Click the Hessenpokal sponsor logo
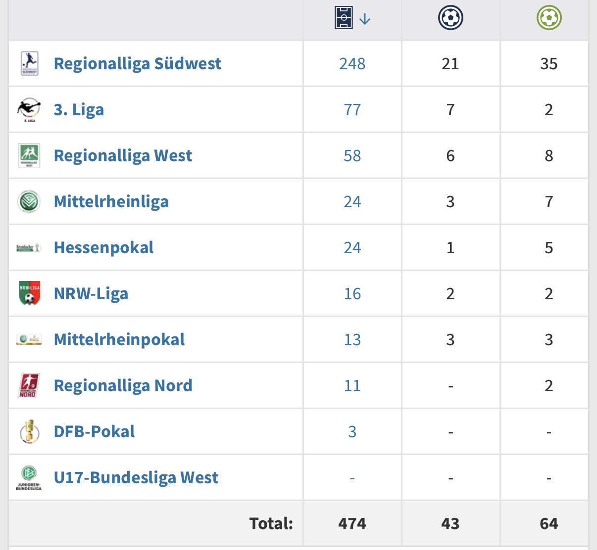 29,248
